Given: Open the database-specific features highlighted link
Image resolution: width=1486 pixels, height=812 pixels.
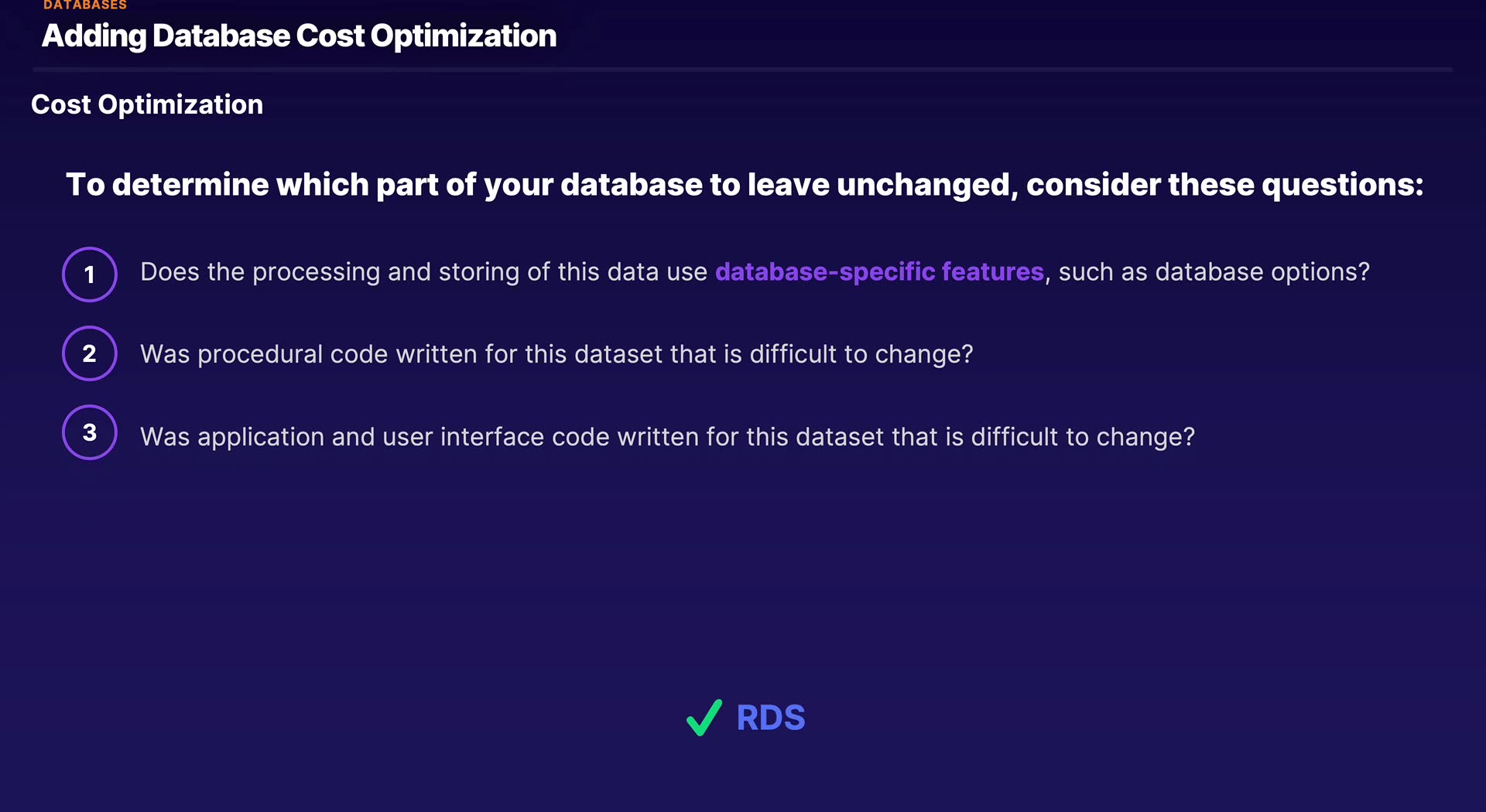Looking at the screenshot, I should pyautogui.click(x=879, y=272).
